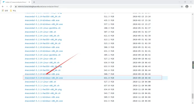Download Anaconda3-5.1.0-Windows-x86_64.exe

[x=44, y=24]
